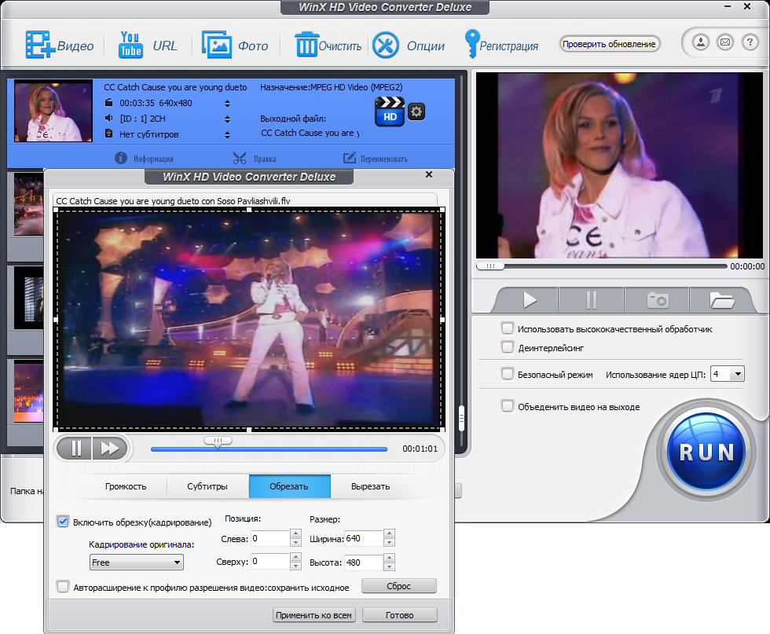Tick the merge output videos checkbox
770x634 pixels.
508,406
